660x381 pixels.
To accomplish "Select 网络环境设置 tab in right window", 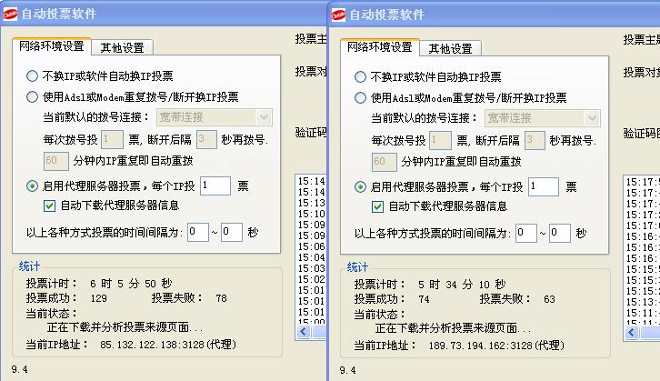I will 379,46.
